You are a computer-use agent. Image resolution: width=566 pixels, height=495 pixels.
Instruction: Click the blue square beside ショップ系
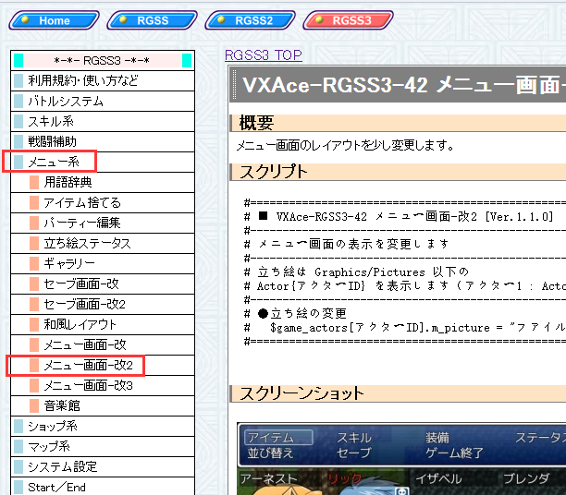click(18, 426)
